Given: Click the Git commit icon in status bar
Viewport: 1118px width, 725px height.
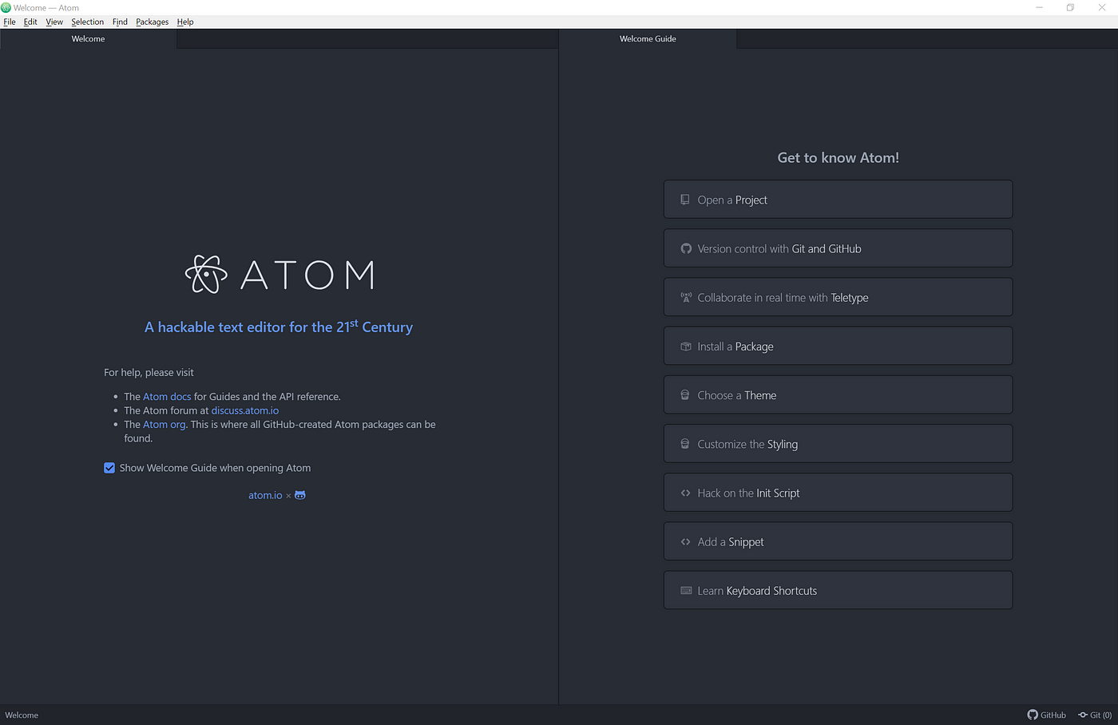Looking at the screenshot, I should pos(1083,715).
